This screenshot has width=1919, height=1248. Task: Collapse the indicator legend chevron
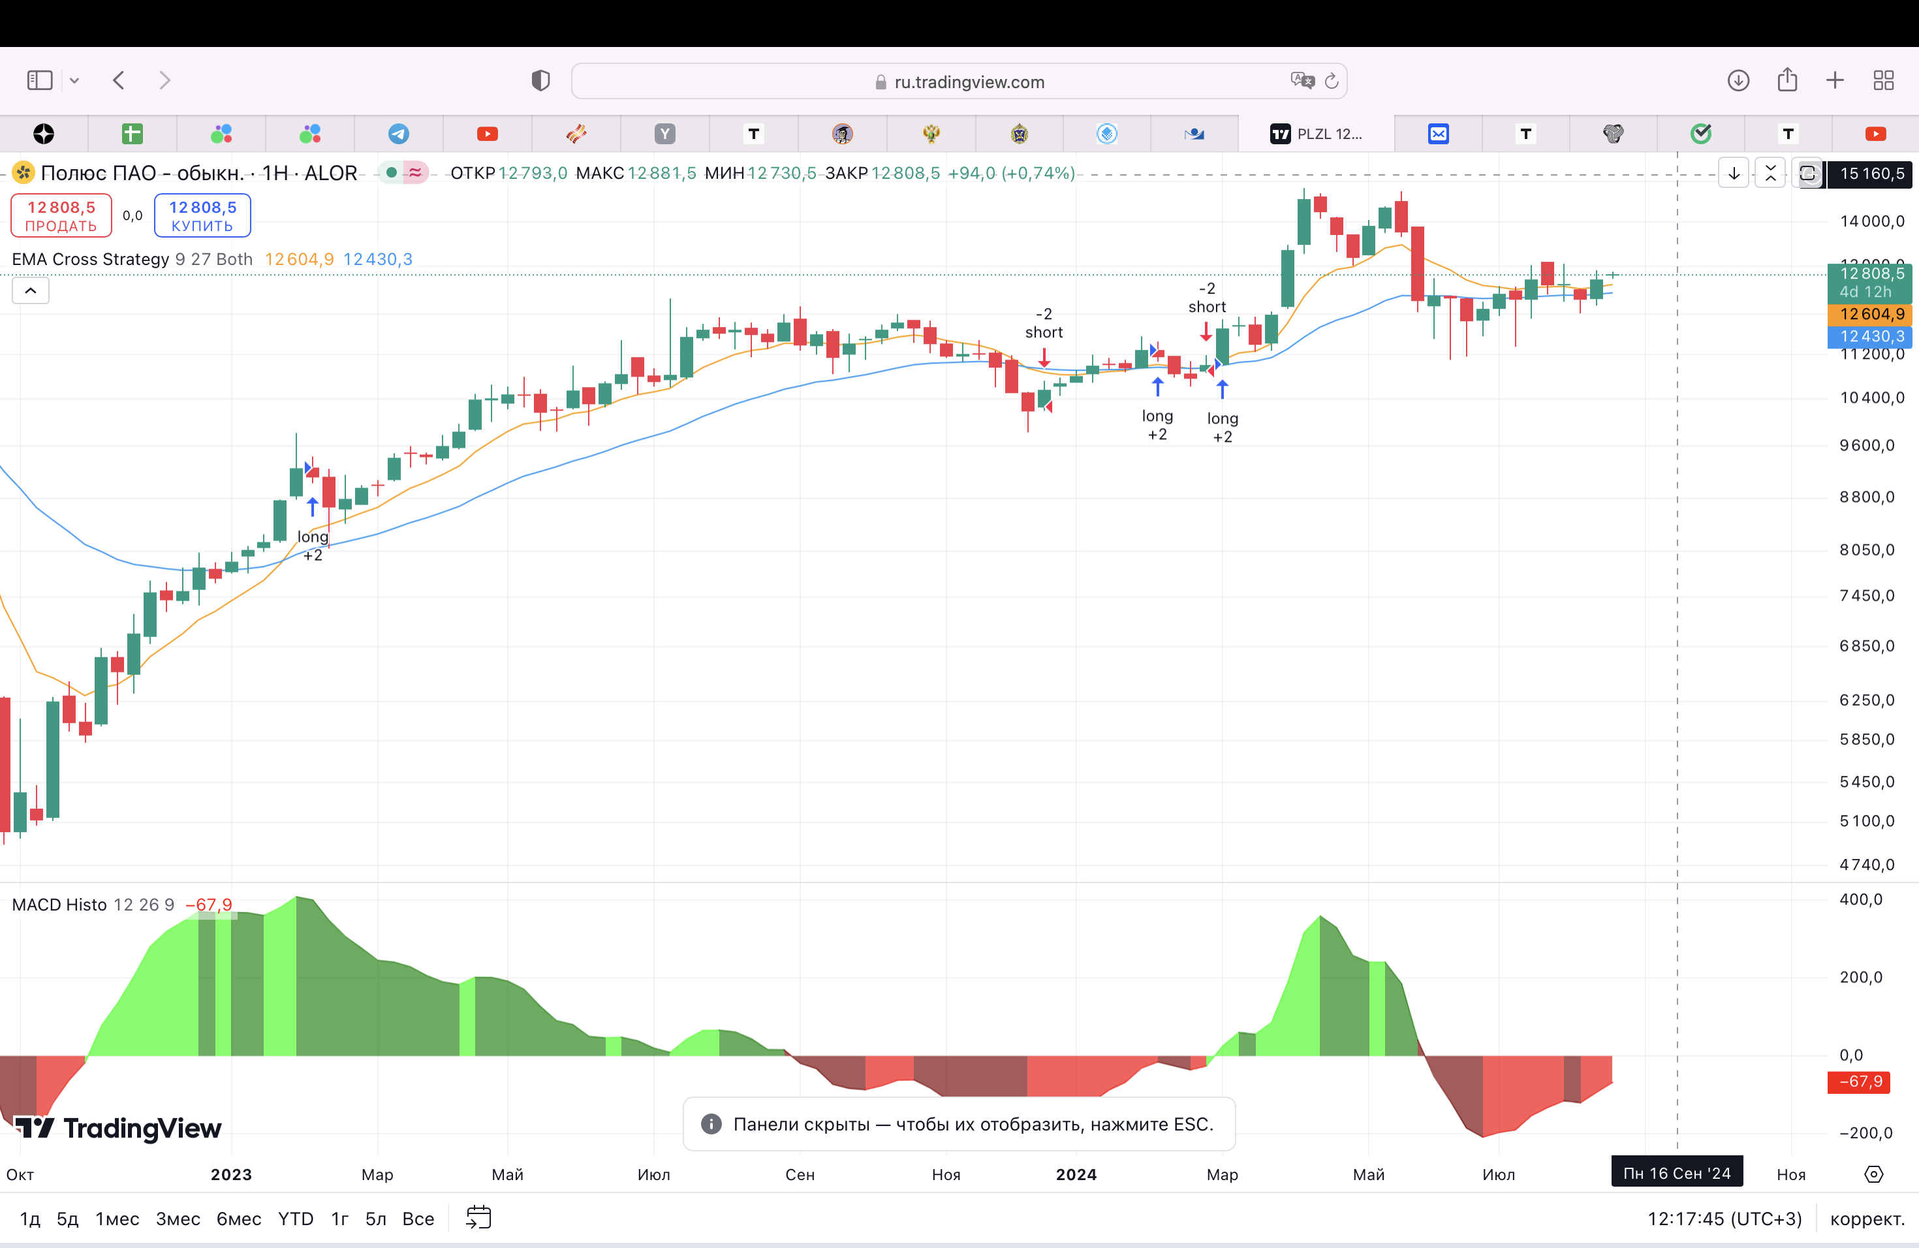click(x=31, y=290)
